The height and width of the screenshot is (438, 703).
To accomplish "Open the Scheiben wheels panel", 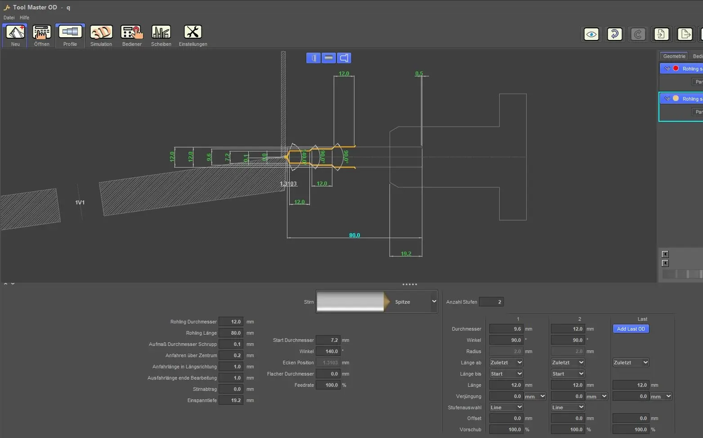I will click(x=161, y=33).
